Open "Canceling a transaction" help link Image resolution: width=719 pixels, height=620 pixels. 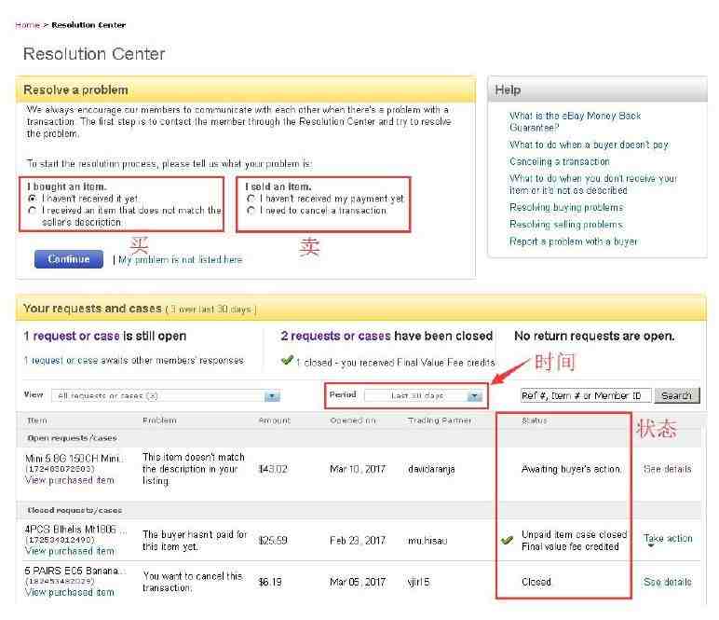(x=560, y=161)
